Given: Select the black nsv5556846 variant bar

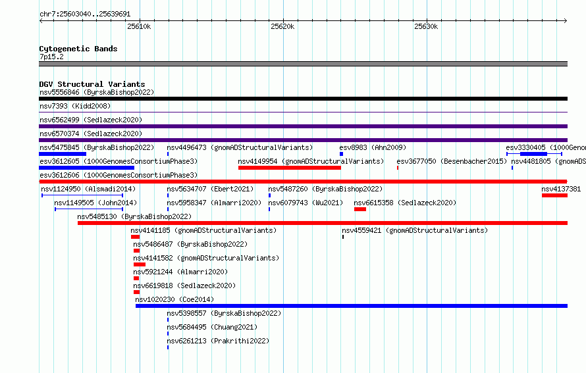Looking at the screenshot, I should click(303, 99).
